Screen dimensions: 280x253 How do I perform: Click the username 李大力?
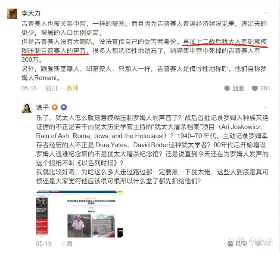tap(31, 13)
